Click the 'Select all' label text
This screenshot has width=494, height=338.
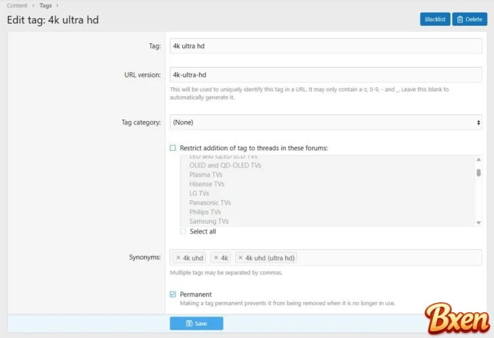point(203,231)
